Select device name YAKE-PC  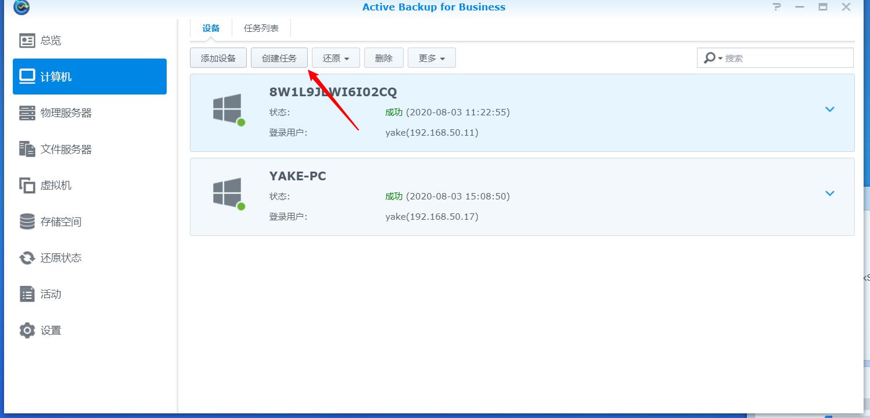[x=298, y=176]
